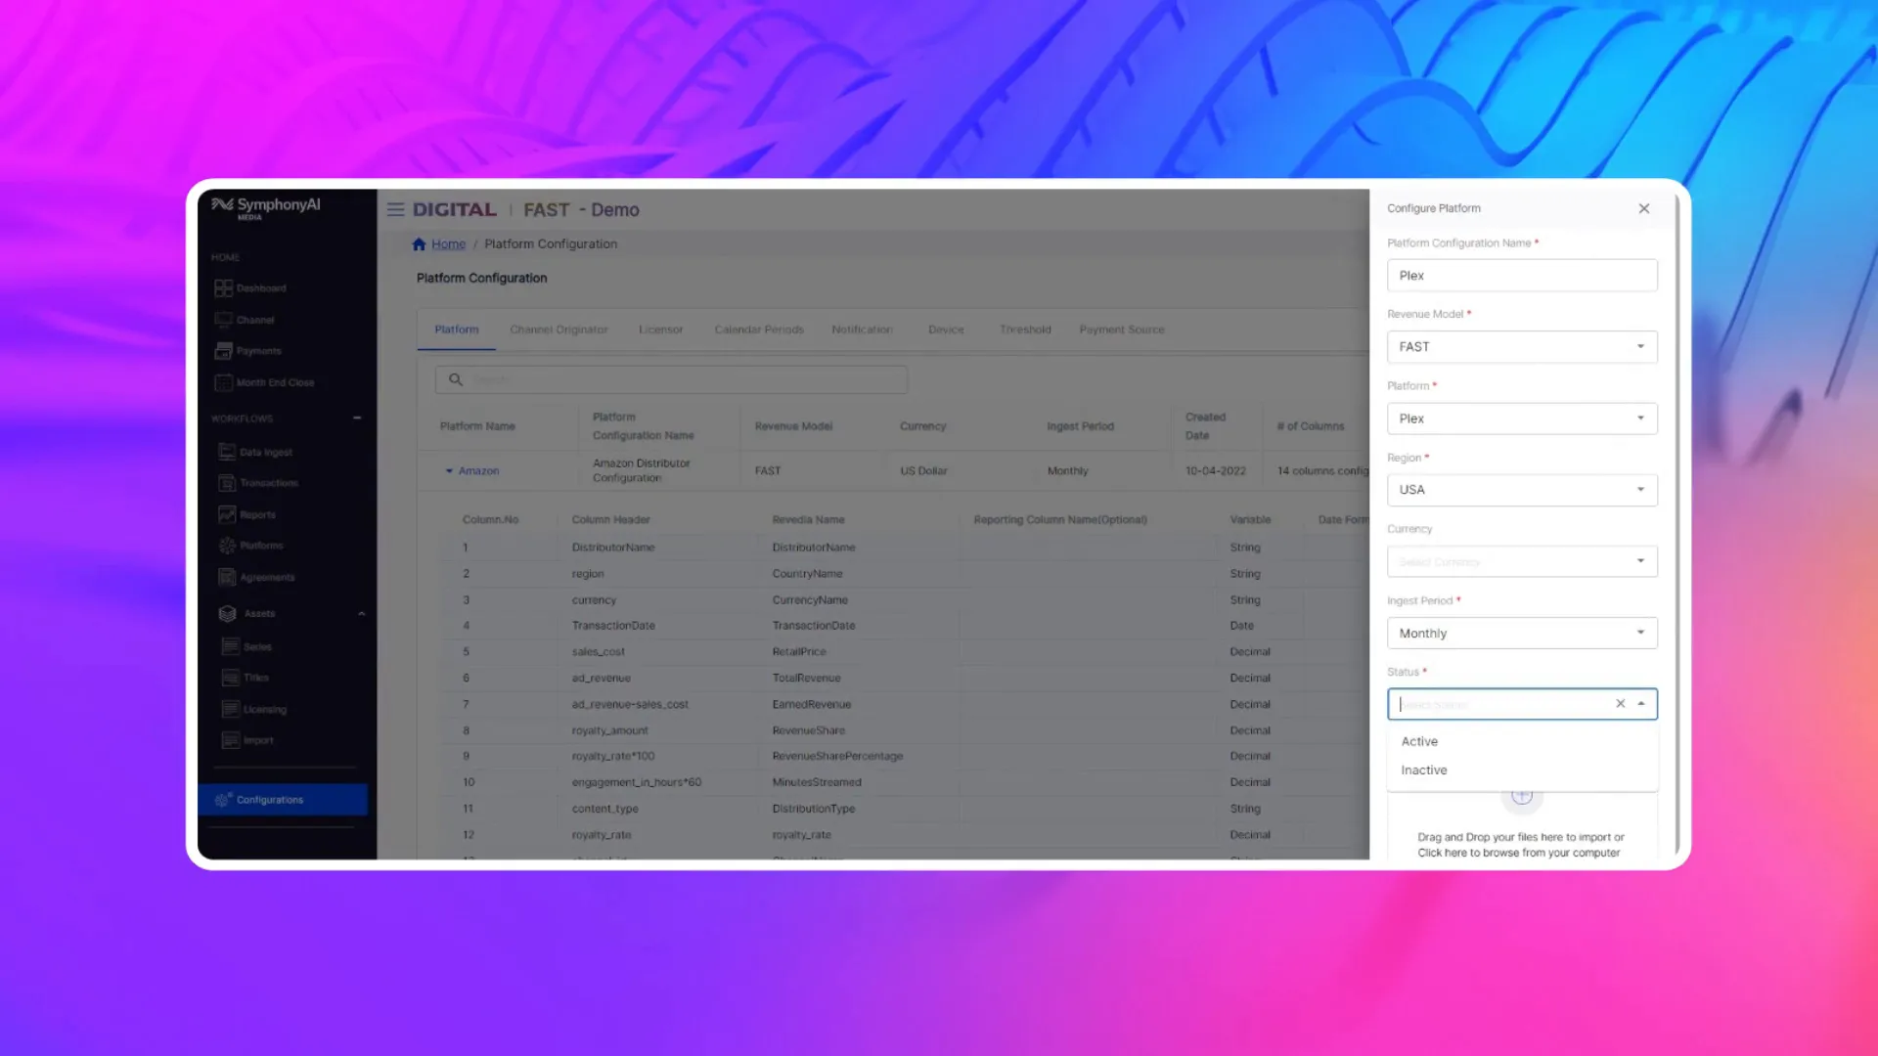Open the Platform dropdown showing Plex
Image resolution: width=1878 pixels, height=1056 pixels.
pos(1522,418)
